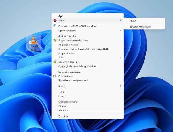Viewport: 173px width, 132px height.
Task: Select Esegui come amministratore
Action: tap(88, 41)
